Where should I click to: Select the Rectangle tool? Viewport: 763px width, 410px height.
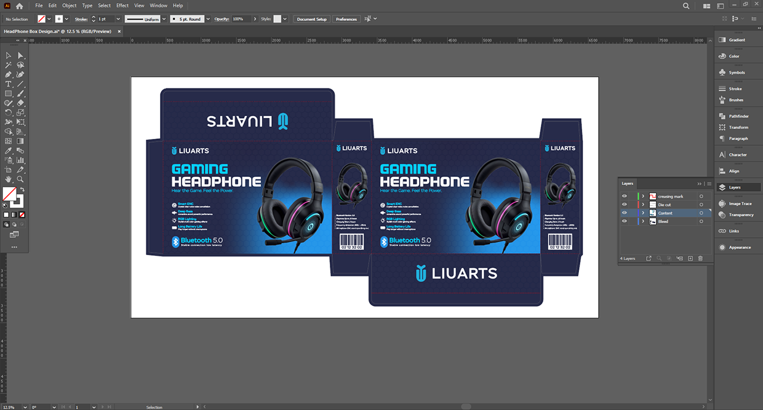coord(8,93)
